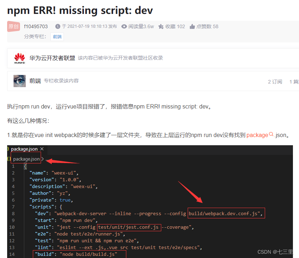Click the "start": "npm run dev" line

click(x=66, y=220)
